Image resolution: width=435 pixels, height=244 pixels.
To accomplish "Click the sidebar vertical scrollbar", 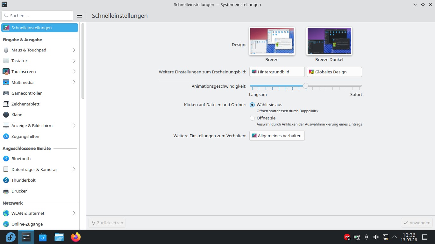I will 83,61.
